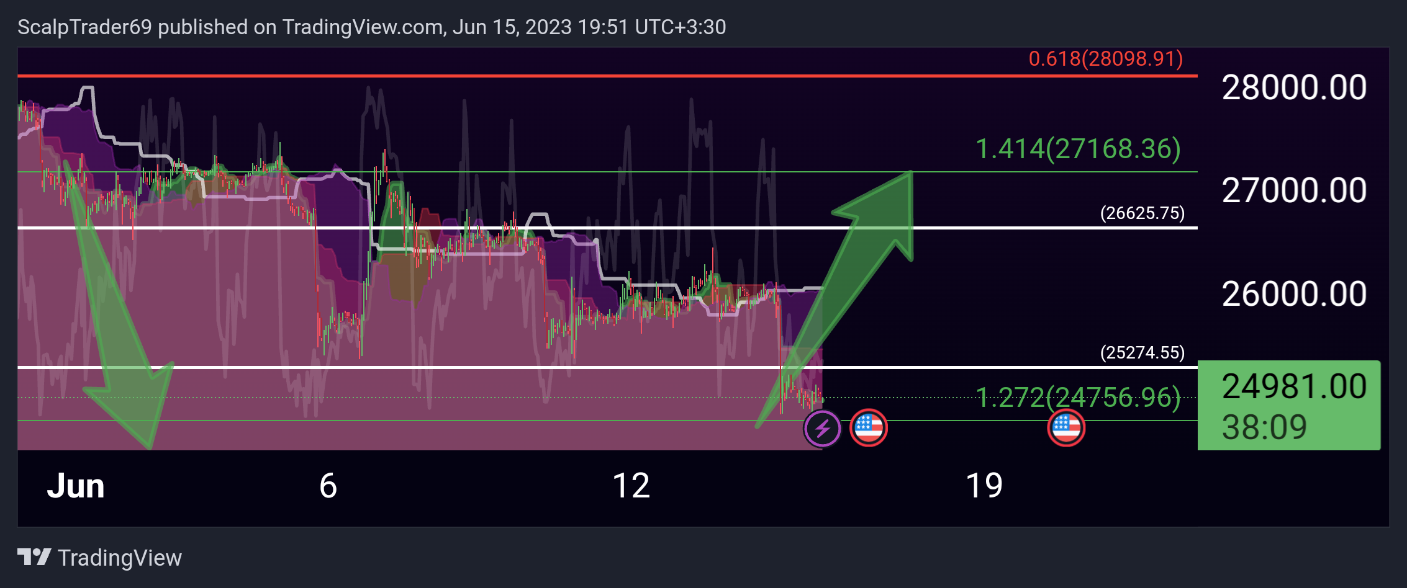
Task: Click the Jun label on the time axis
Action: pos(76,486)
